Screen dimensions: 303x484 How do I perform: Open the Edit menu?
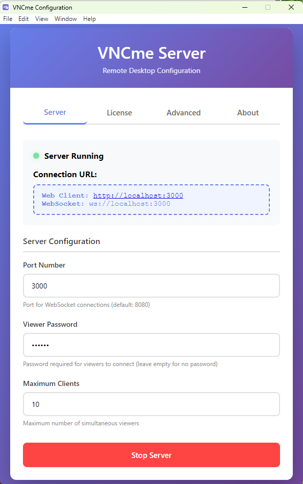coord(23,19)
